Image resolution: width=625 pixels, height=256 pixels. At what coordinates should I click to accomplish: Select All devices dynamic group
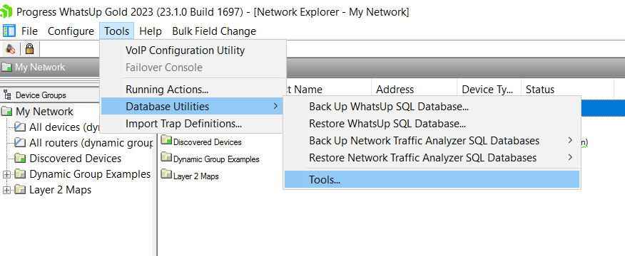click(x=63, y=127)
